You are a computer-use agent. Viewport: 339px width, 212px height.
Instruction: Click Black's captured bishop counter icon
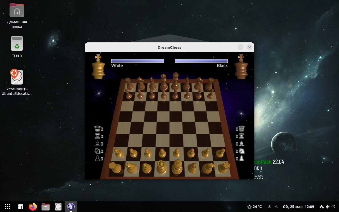[x=242, y=144]
